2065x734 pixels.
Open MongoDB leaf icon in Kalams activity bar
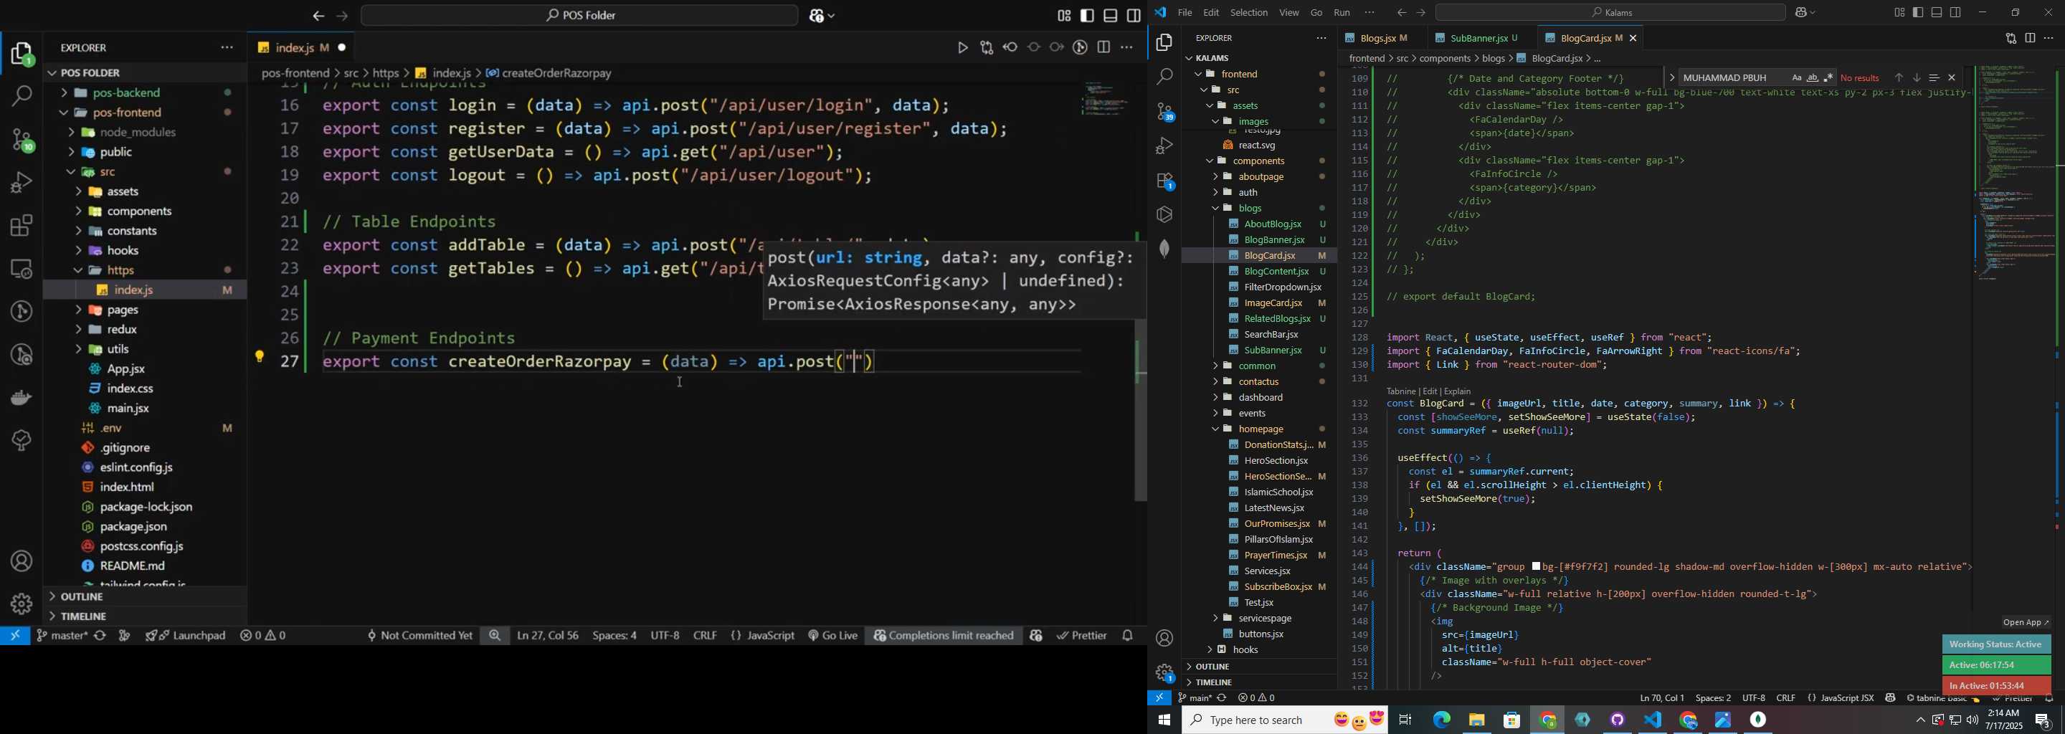point(1164,249)
